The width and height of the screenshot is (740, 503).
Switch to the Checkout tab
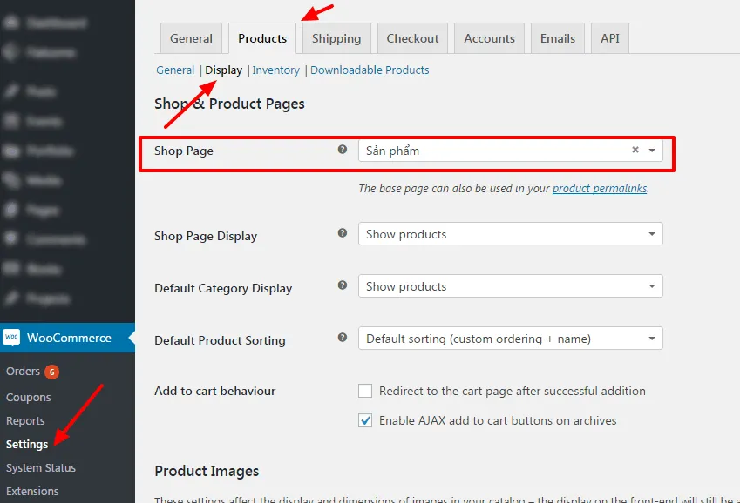[x=412, y=38]
